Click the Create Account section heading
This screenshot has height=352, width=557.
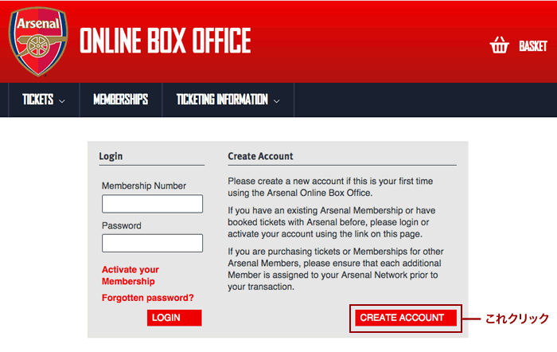tap(260, 156)
